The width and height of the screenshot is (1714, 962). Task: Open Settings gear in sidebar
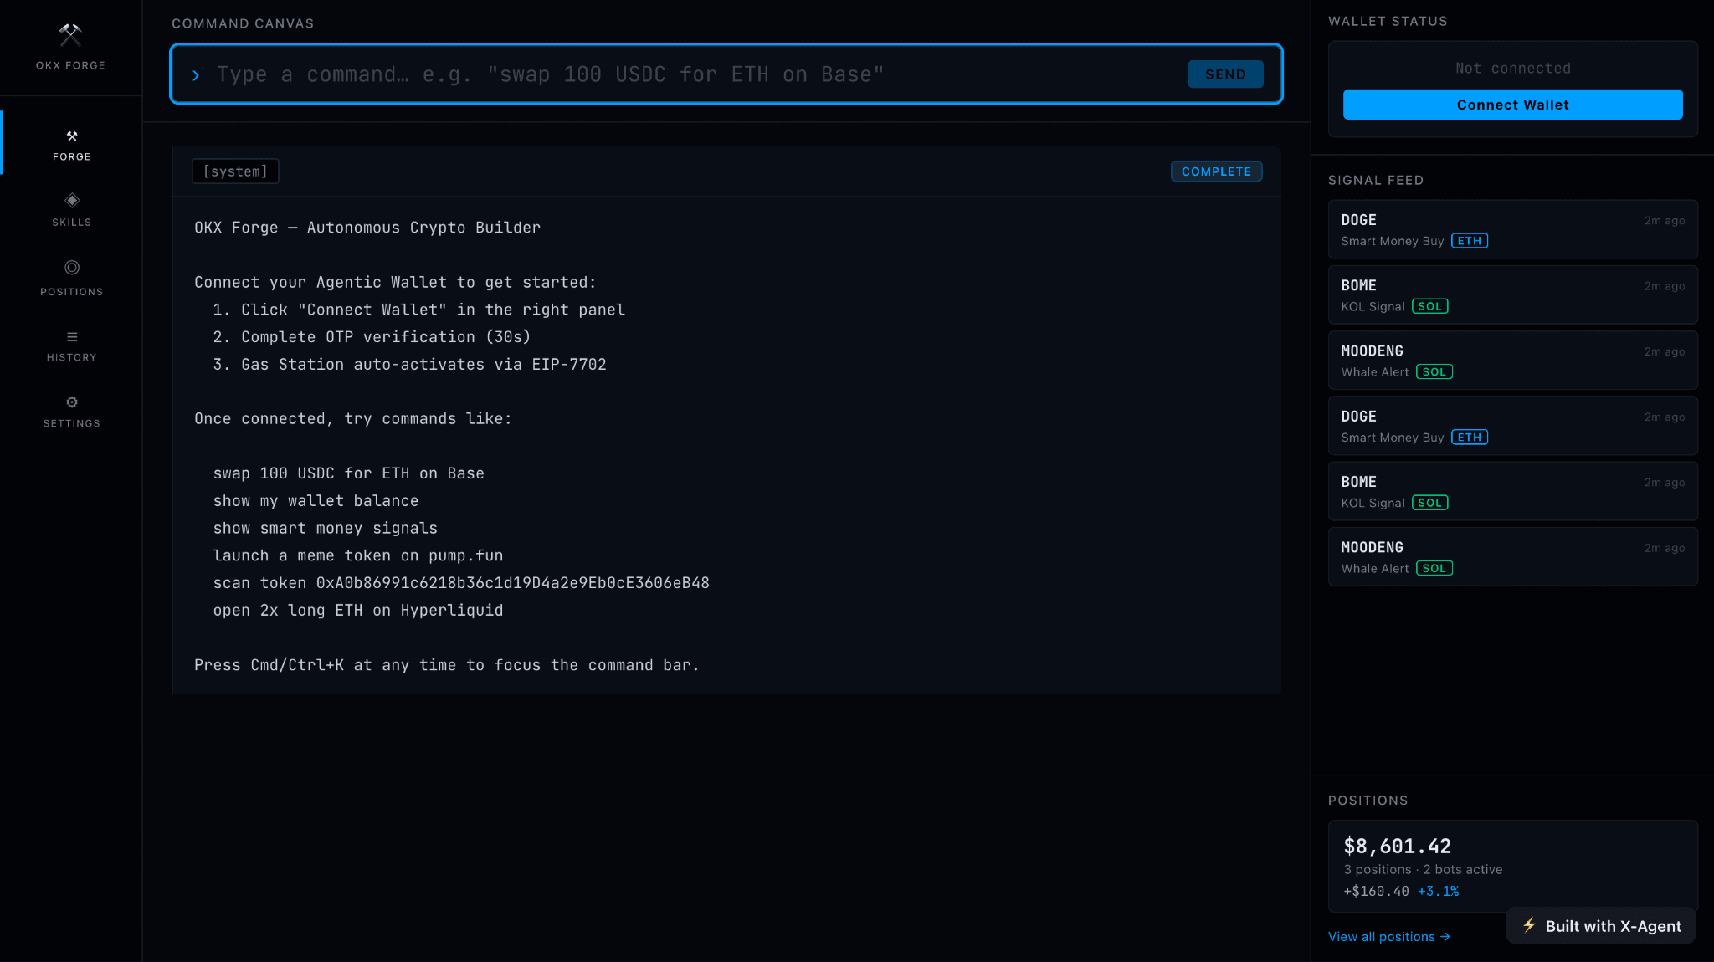(x=72, y=402)
